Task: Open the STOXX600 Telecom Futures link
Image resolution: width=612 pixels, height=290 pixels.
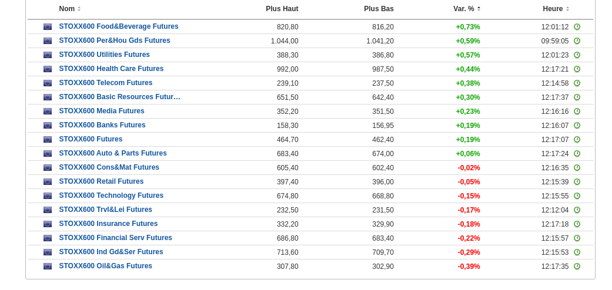Action: coord(106,83)
